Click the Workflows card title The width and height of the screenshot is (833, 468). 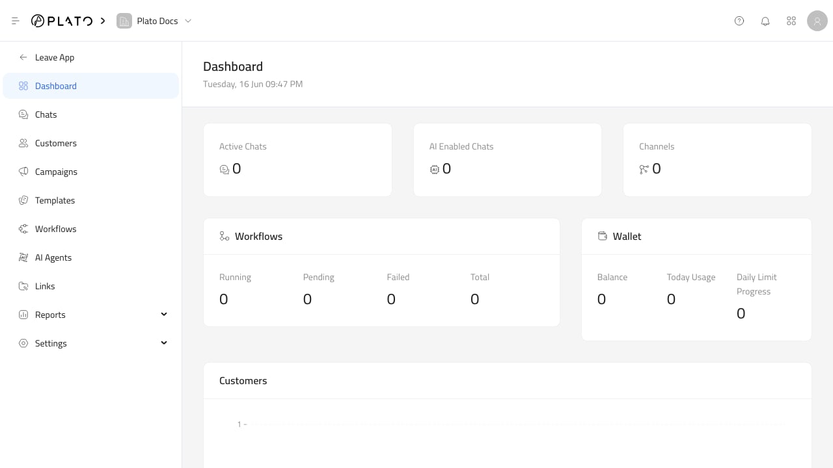pos(258,236)
